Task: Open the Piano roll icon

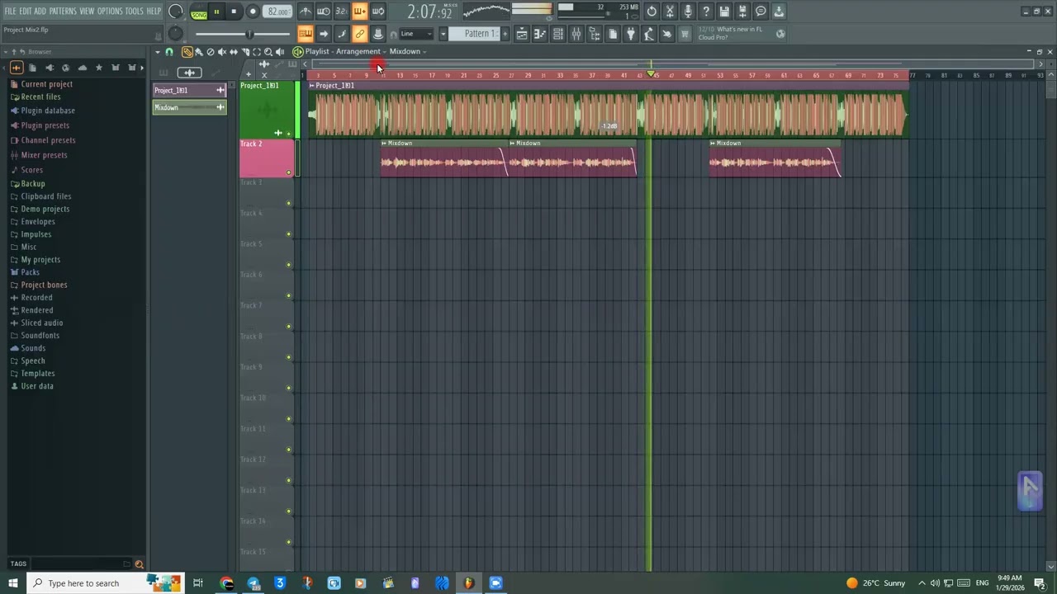Action: tap(540, 34)
